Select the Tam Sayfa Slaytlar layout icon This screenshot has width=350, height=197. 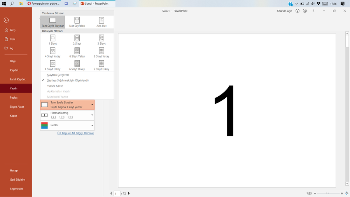(x=52, y=21)
